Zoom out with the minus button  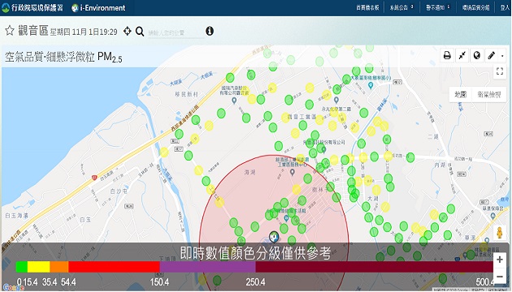[500, 277]
